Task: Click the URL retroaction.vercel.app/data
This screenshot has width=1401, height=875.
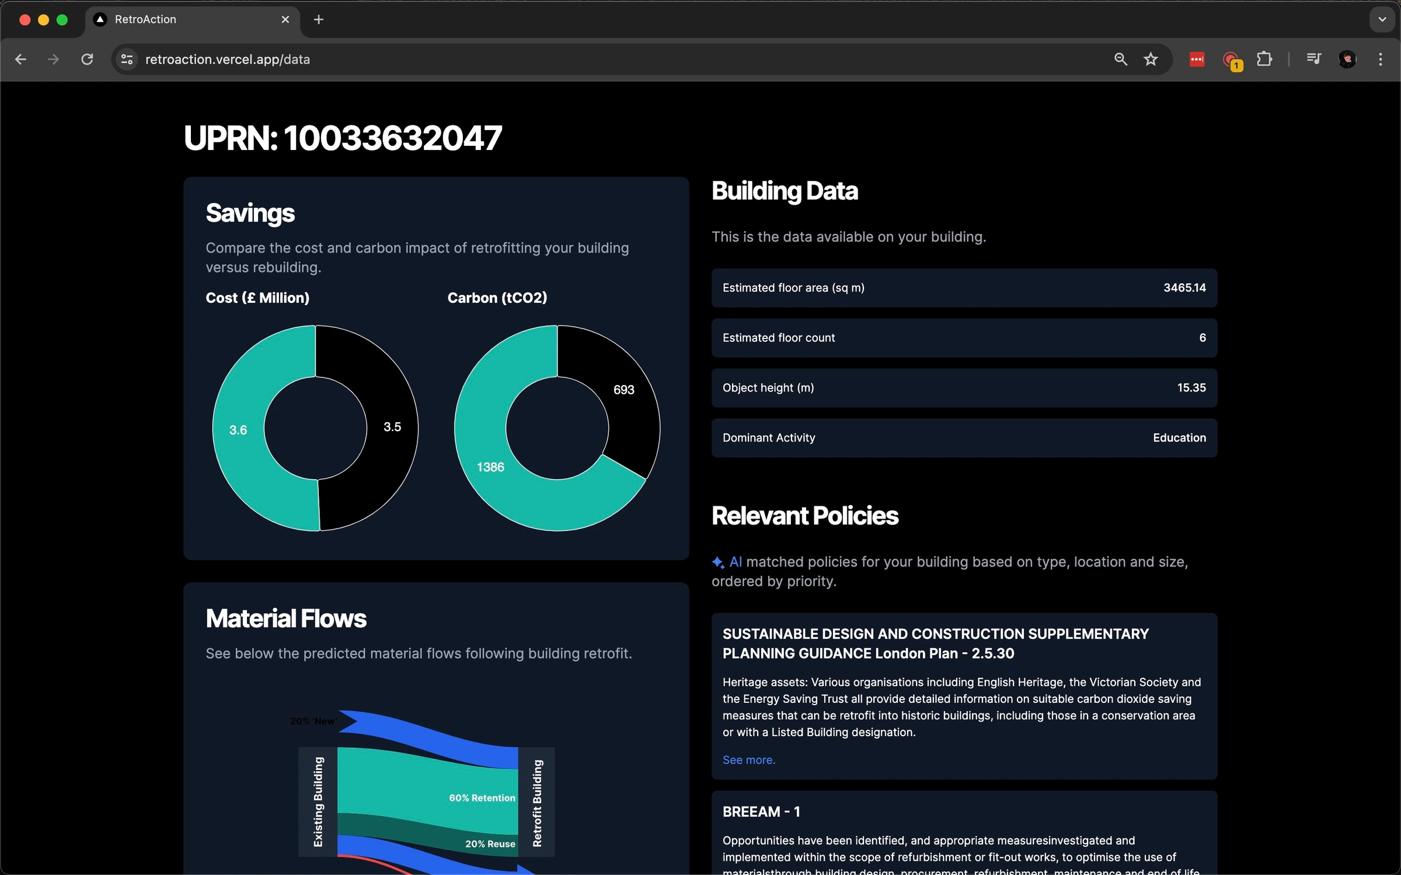Action: (x=228, y=60)
